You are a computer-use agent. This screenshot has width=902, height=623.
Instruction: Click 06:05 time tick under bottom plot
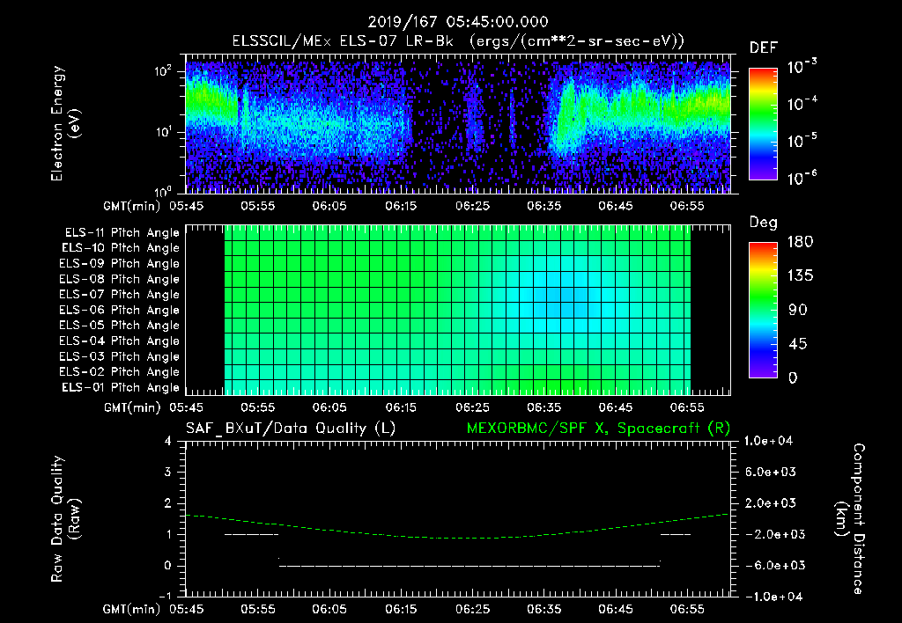click(x=329, y=609)
